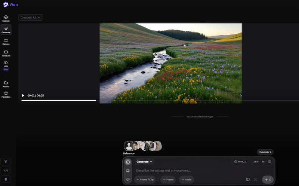
Task: Seek on the video progress bar
Action: click(x=59, y=100)
